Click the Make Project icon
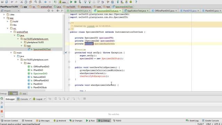222x125 pixels. pyautogui.click(x=55, y=2)
